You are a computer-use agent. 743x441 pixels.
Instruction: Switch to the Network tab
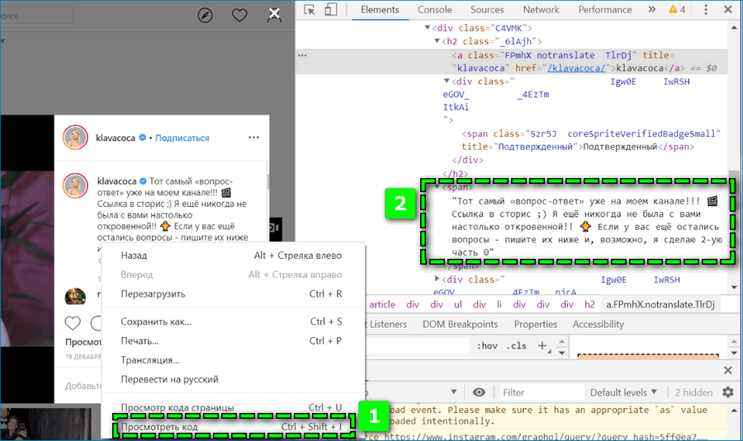click(x=541, y=10)
